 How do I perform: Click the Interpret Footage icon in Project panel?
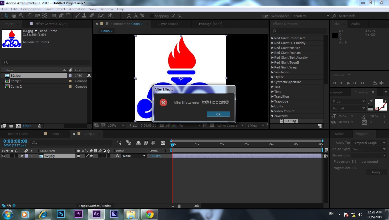[4, 126]
